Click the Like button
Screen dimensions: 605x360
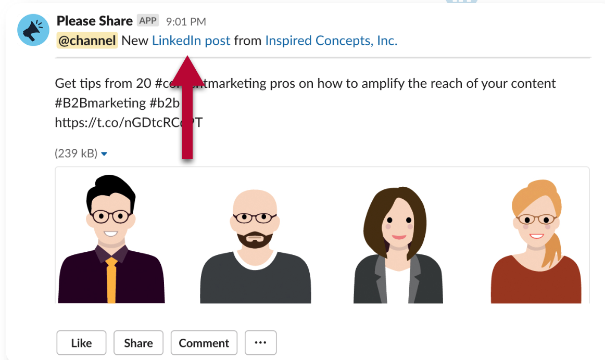click(x=81, y=343)
